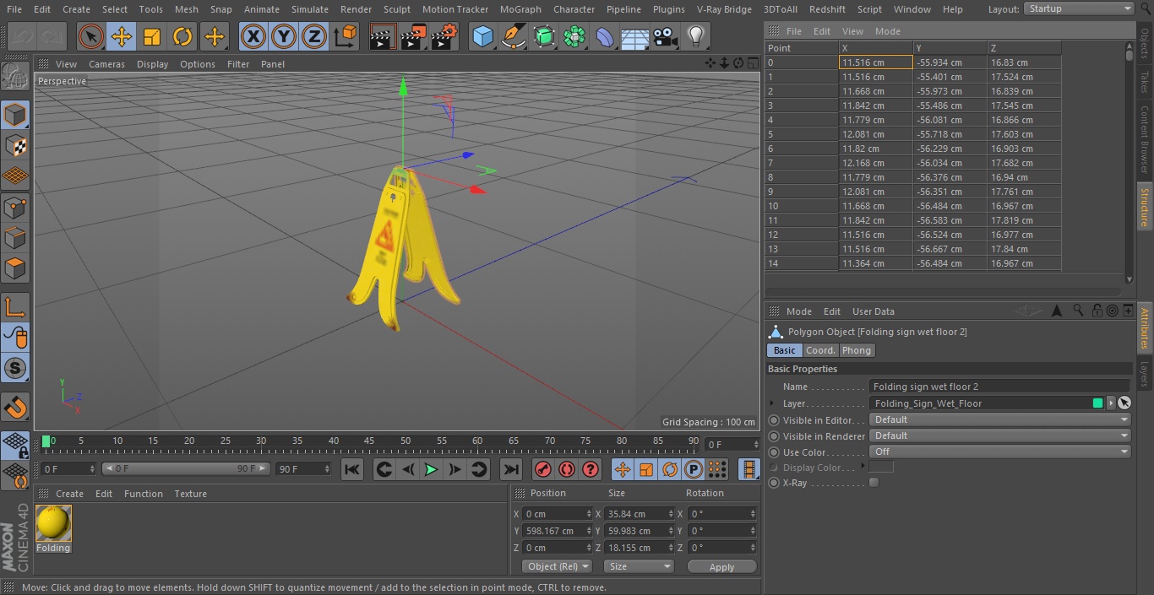Image resolution: width=1154 pixels, height=595 pixels.
Task: Toggle X-Ray checkbox
Action: click(874, 483)
